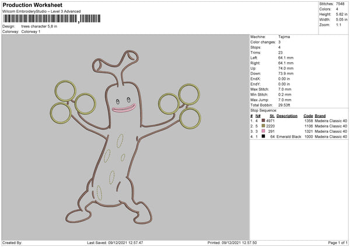350x247 pixels.
Task: Click the barcode under the worksheet title
Action: pos(51,19)
